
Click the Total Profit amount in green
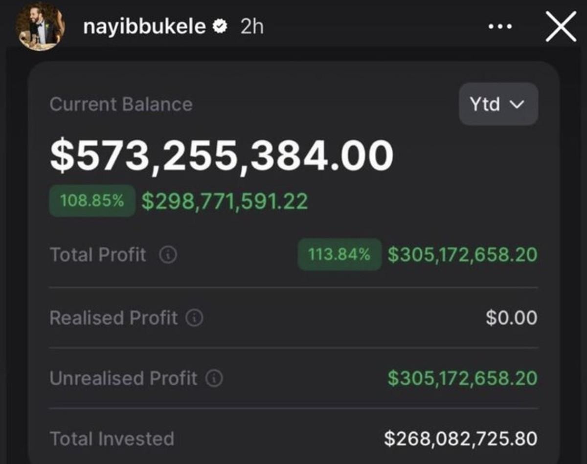(462, 254)
